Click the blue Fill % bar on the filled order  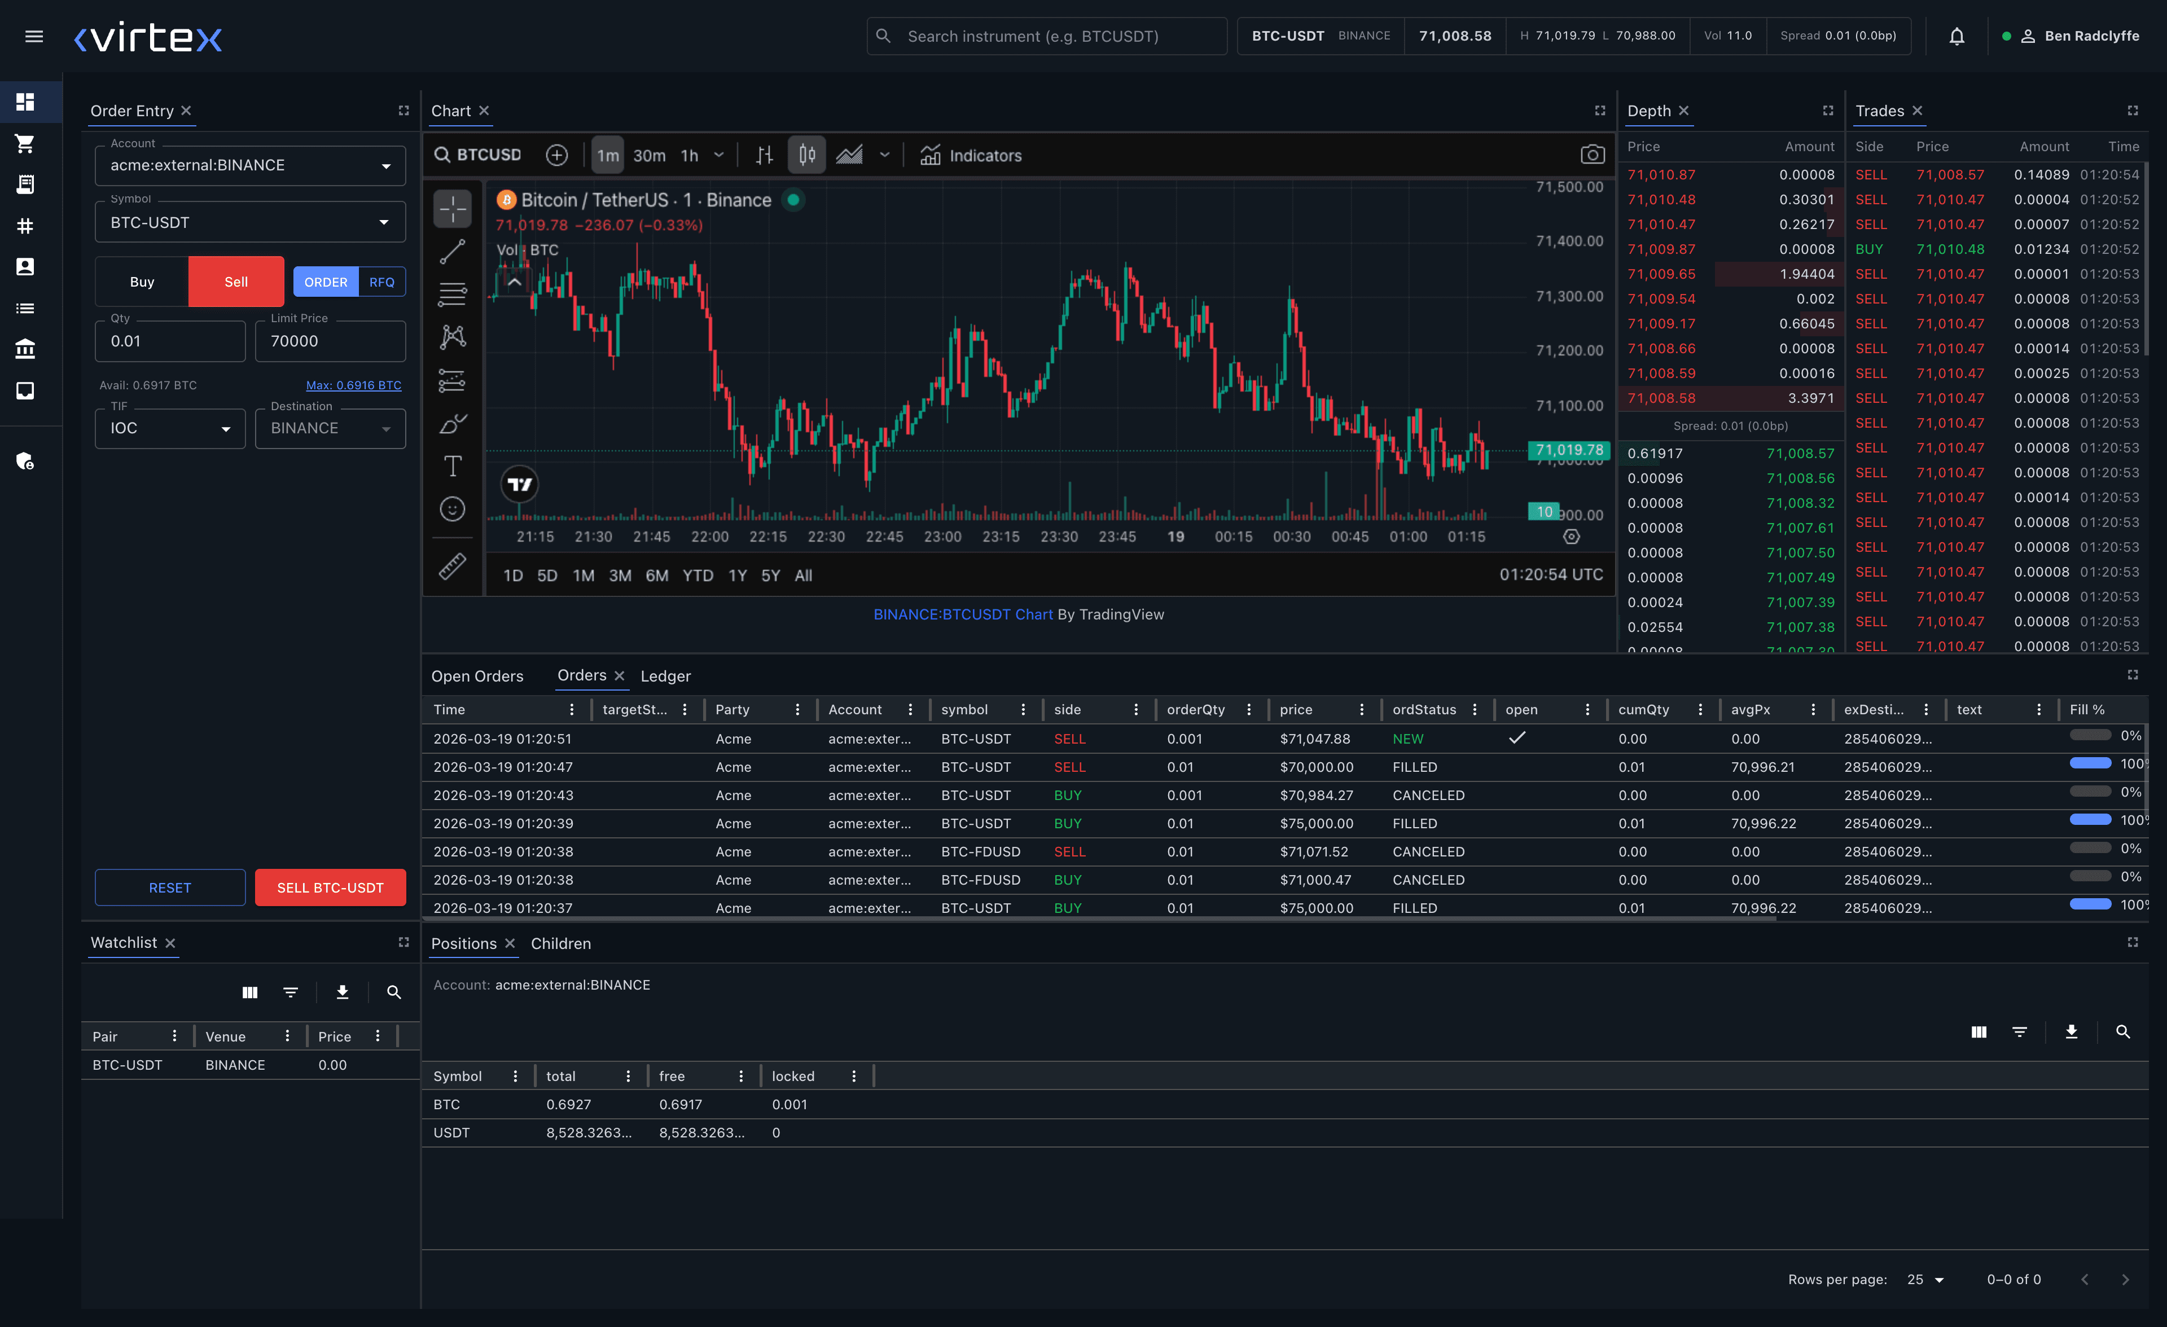[2090, 763]
